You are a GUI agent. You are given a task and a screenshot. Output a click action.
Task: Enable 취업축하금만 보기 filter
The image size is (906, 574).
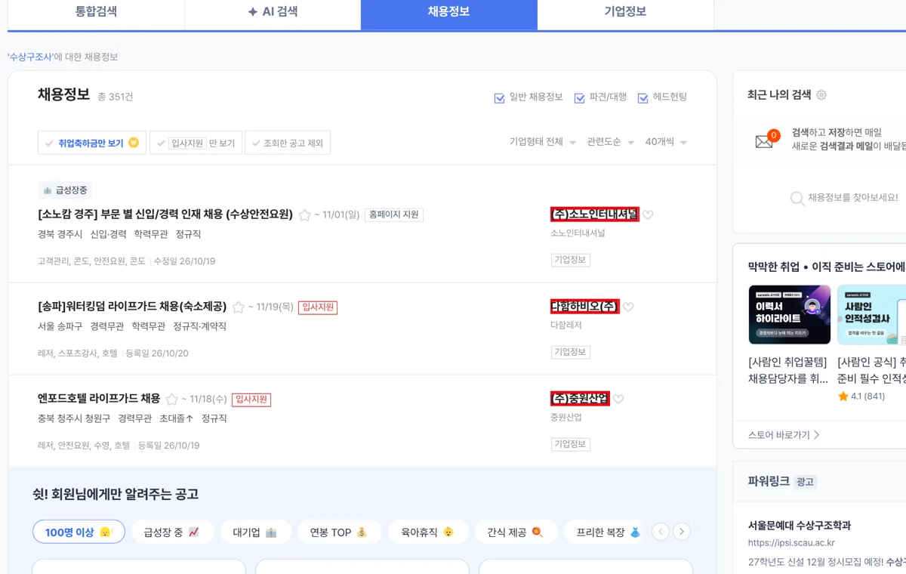92,143
